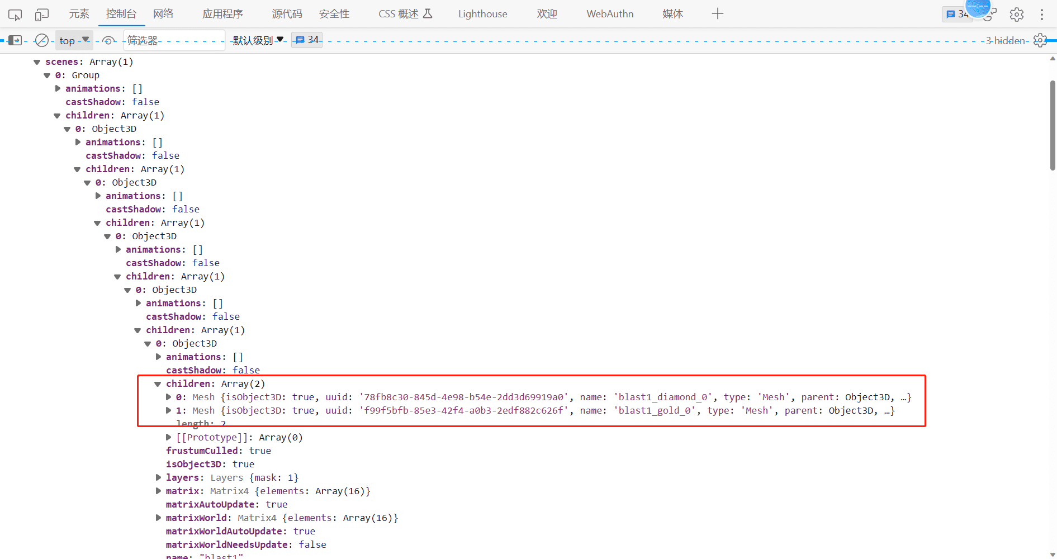
Task: Create live expression eye icon
Action: 108,40
